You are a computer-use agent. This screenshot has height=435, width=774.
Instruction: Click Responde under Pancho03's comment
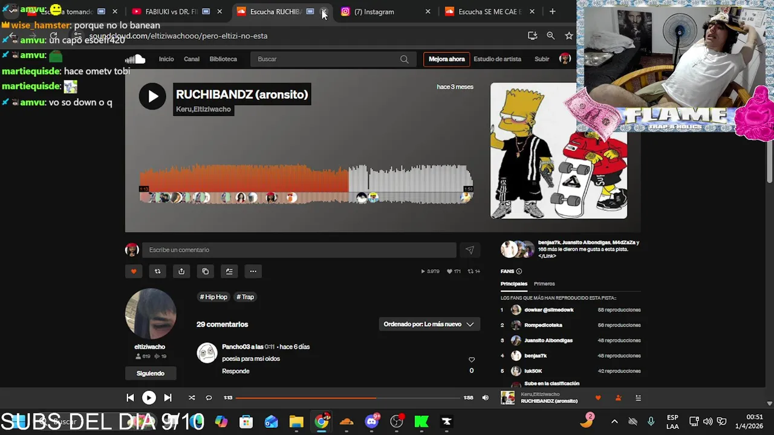pos(236,371)
